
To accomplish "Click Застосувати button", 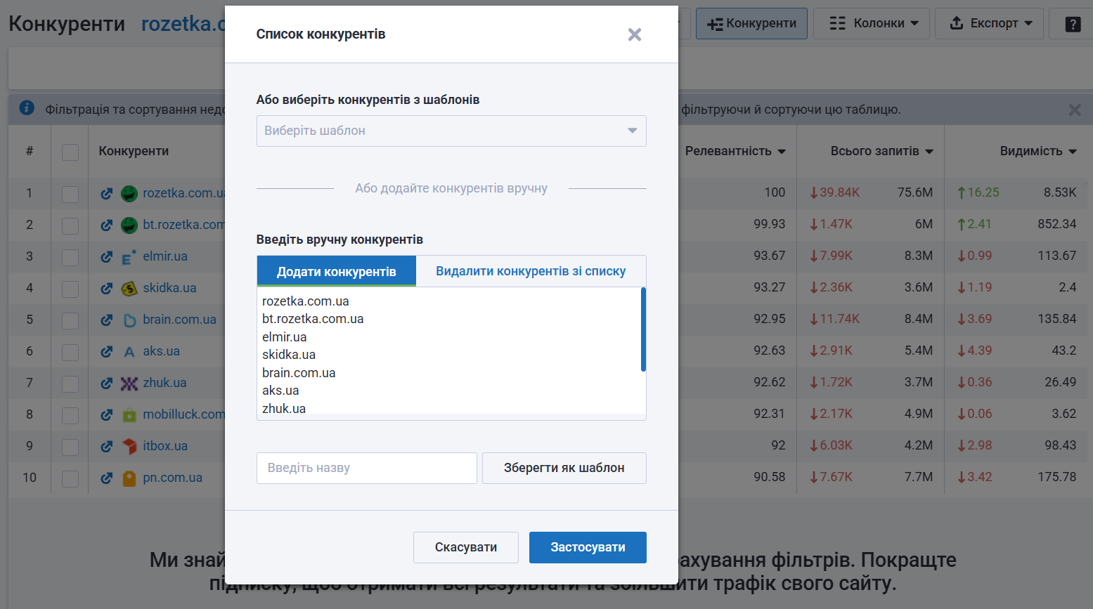I will click(588, 547).
